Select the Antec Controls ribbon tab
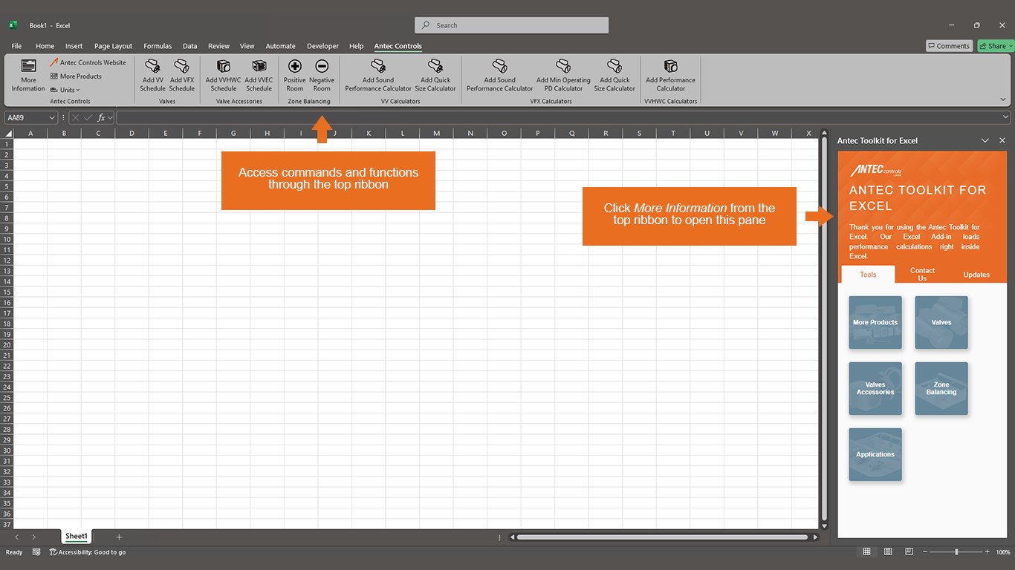Screen dimensions: 1015x570 click(x=398, y=46)
